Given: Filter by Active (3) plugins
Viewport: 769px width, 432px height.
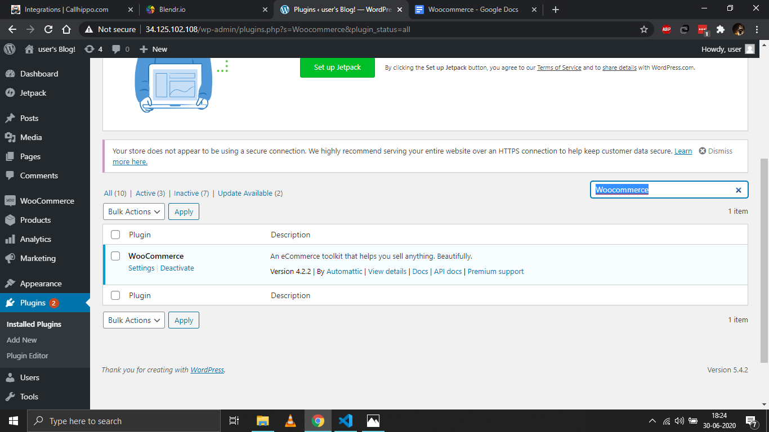Looking at the screenshot, I should 150,193.
